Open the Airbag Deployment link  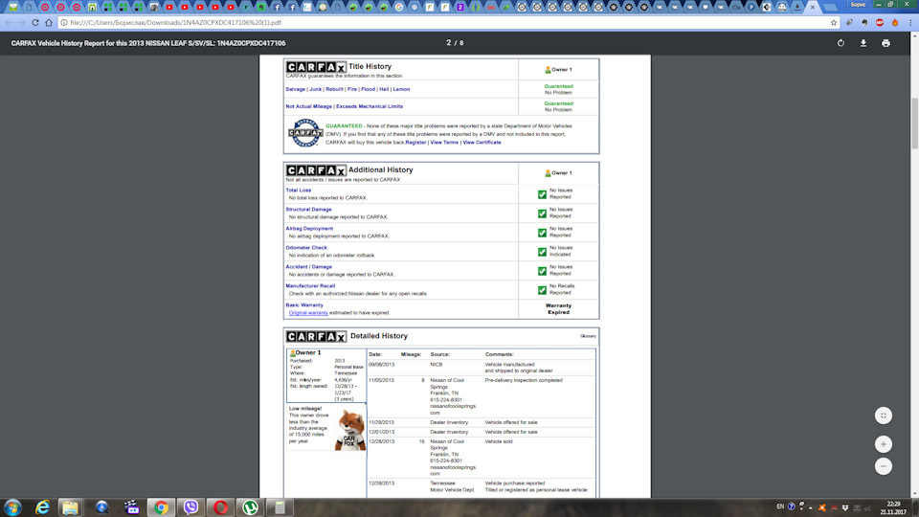tap(309, 229)
